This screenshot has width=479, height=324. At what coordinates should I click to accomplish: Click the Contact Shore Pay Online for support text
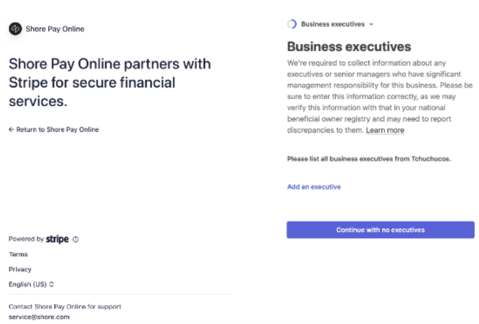tap(65, 307)
